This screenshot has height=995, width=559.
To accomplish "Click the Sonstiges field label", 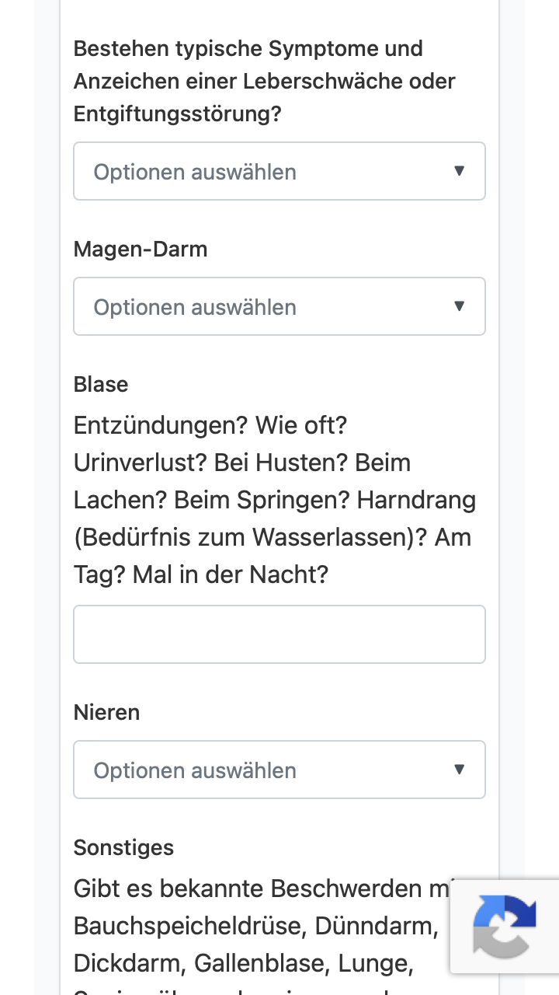I will (123, 847).
